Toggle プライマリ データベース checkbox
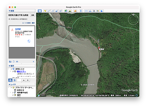Image resolution: width=147 pixels, height=107 pixels. pyautogui.click(x=11, y=88)
